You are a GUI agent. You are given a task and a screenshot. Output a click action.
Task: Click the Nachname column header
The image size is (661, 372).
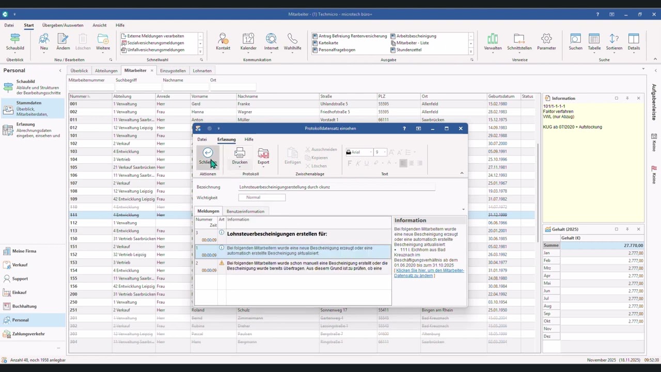(x=277, y=96)
